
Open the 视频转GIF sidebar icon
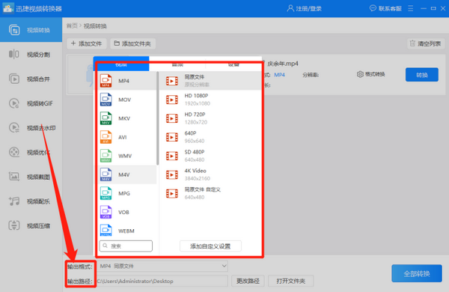coord(14,103)
